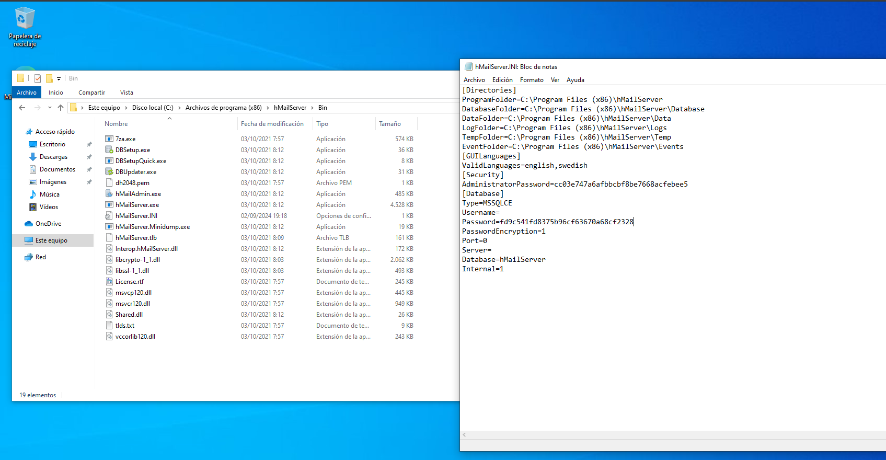Click the Vídeos sidebar icon
This screenshot has width=886, height=460.
pyautogui.click(x=33, y=207)
